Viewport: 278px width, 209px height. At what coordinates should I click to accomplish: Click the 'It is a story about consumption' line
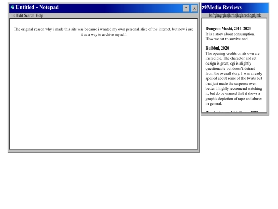(230, 34)
